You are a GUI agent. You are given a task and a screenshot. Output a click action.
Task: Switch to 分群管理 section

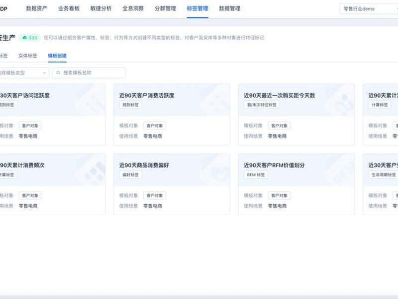[166, 8]
